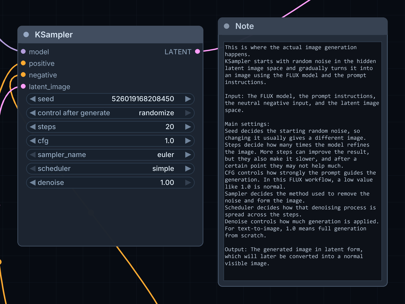Viewport: 405px width, 304px height.
Task: Click the steps value 20
Action: click(x=170, y=127)
